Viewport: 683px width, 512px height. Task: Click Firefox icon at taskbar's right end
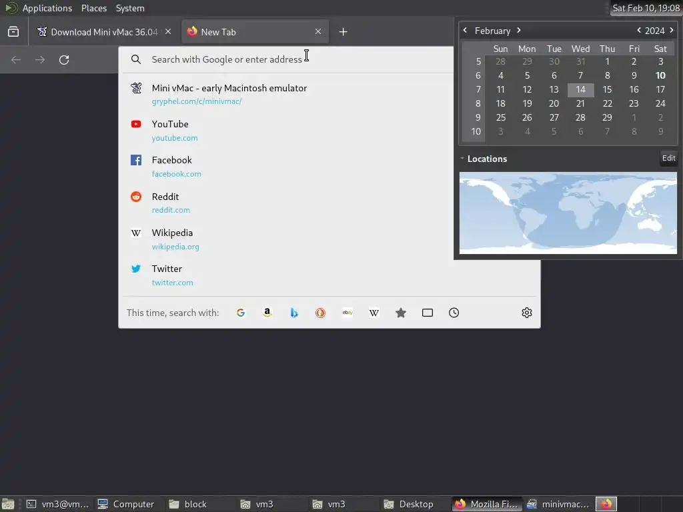point(606,504)
